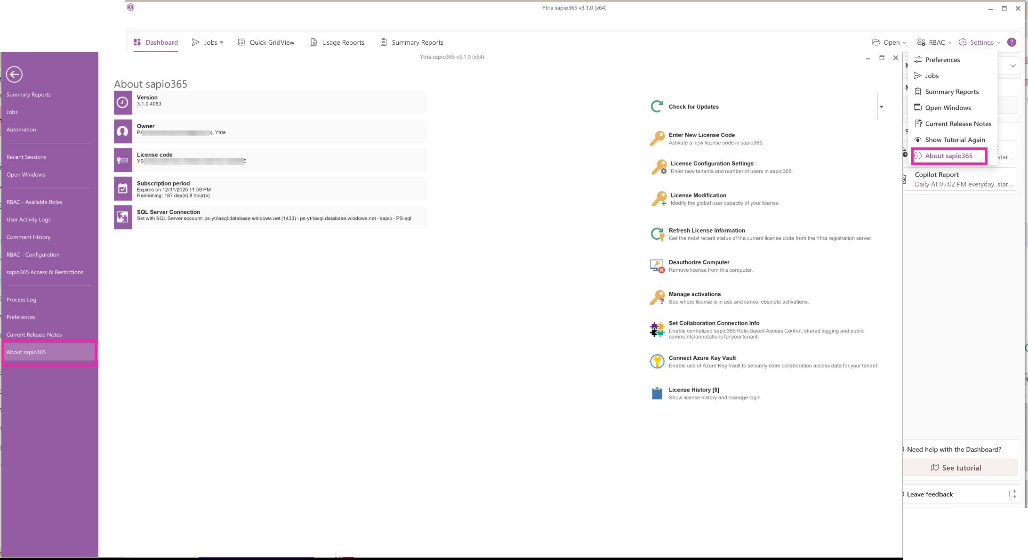
Task: Click the License History clipboard icon
Action: 657,393
